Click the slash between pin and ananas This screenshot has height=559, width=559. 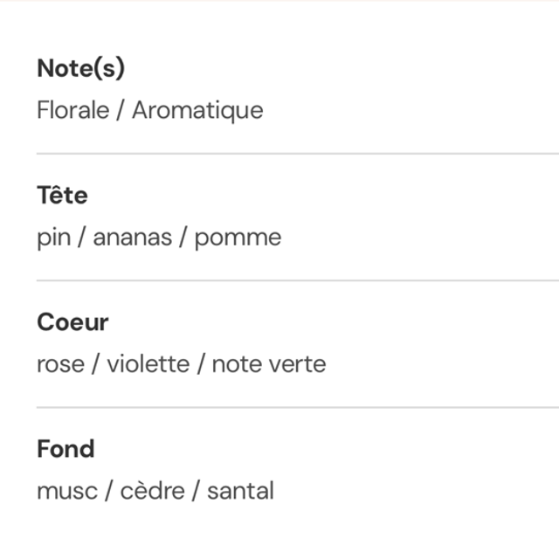click(x=80, y=238)
